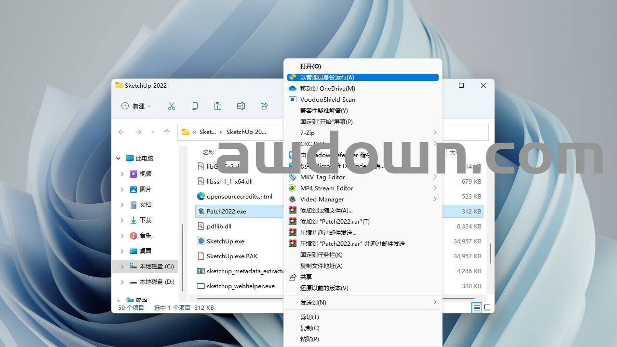Select VoodooShield Scan menu entry
Viewport: 617px width, 347px height.
[x=328, y=99]
